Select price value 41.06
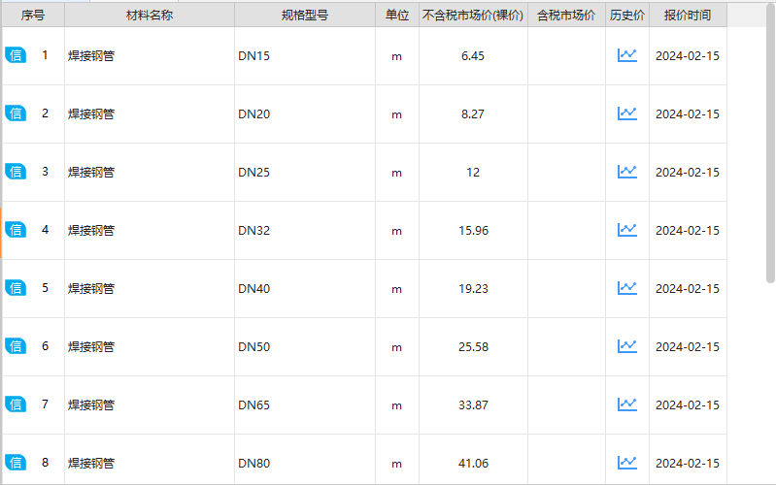 (473, 464)
